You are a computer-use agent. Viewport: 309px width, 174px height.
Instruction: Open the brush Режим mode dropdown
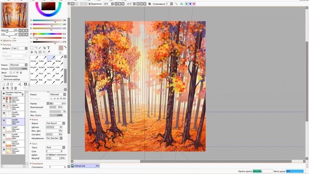(57, 95)
